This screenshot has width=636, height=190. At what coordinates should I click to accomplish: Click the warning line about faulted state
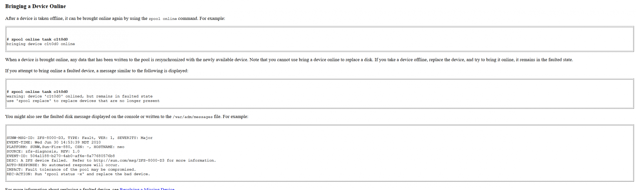pyautogui.click(x=79, y=96)
